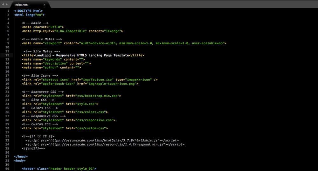Click the next tab right arrow
318x171 pixels.
pos(7,5)
